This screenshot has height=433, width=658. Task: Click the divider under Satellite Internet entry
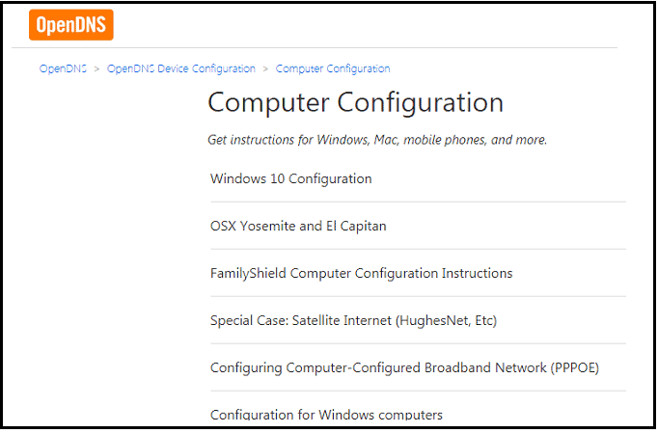(418, 343)
